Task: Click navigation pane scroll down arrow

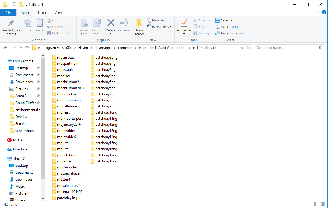Action: pyautogui.click(x=43, y=199)
